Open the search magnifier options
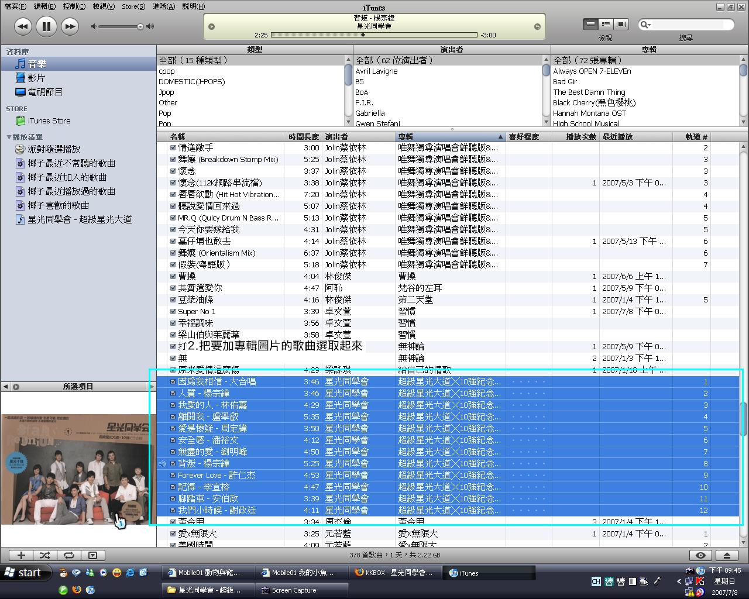This screenshot has width=749, height=599. pos(645,25)
